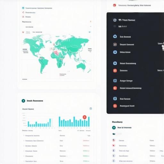Select the underlined tab above the world map
The image size is (164, 164).
28,32
